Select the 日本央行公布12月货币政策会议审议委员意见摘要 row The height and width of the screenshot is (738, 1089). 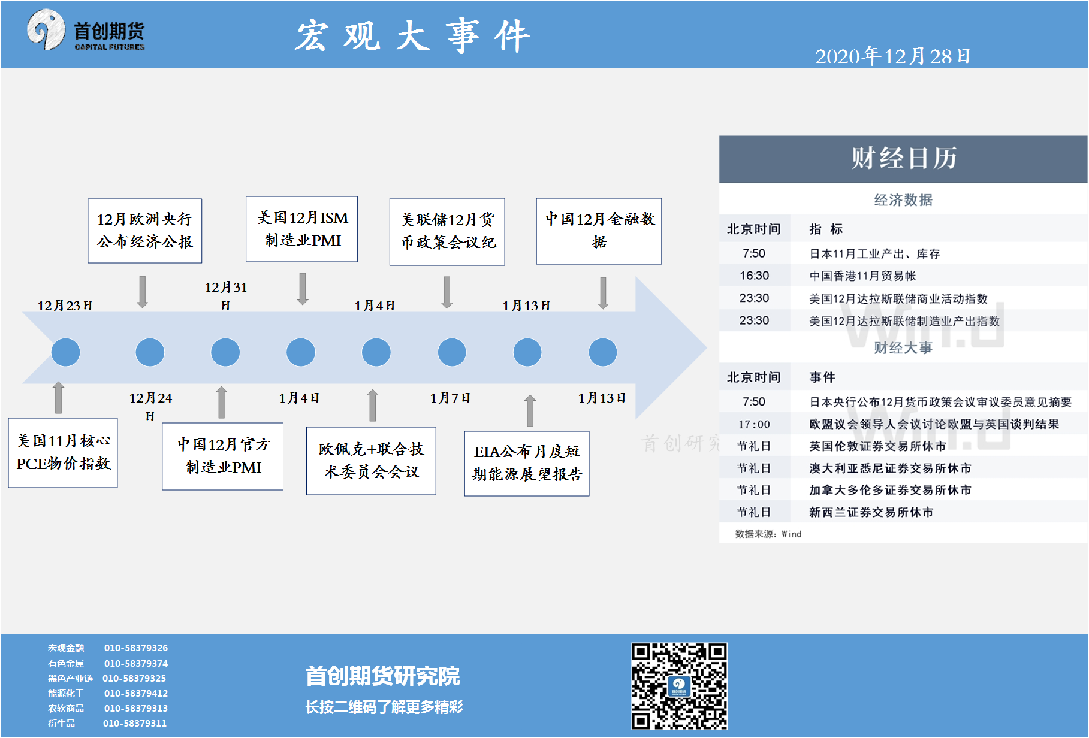click(903, 401)
